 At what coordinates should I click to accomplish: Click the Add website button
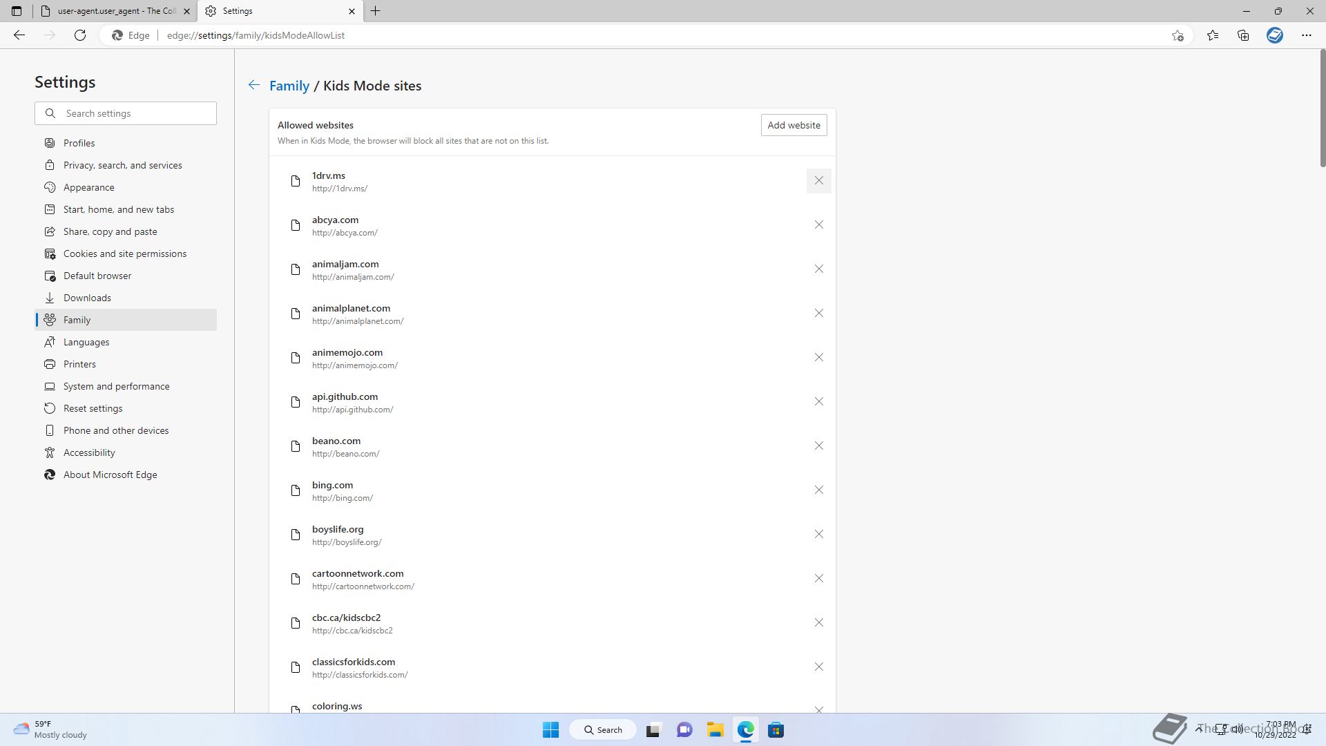794,125
